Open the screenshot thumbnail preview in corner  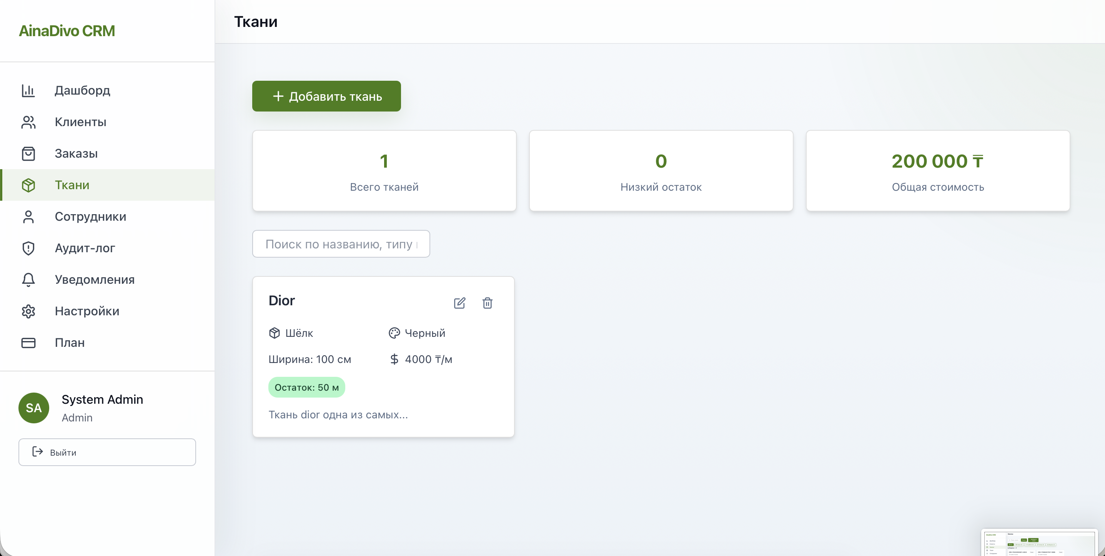click(x=1039, y=542)
